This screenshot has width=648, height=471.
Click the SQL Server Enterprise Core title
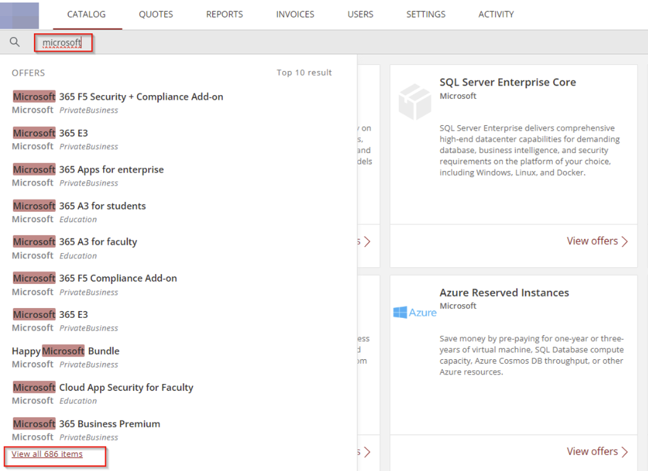pyautogui.click(x=508, y=82)
